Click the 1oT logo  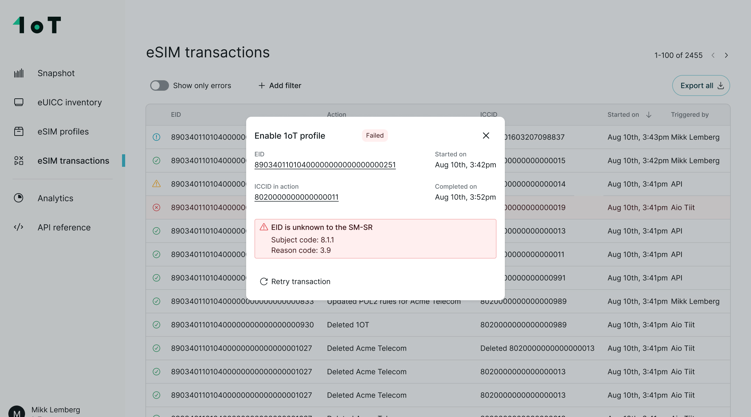[x=37, y=24]
